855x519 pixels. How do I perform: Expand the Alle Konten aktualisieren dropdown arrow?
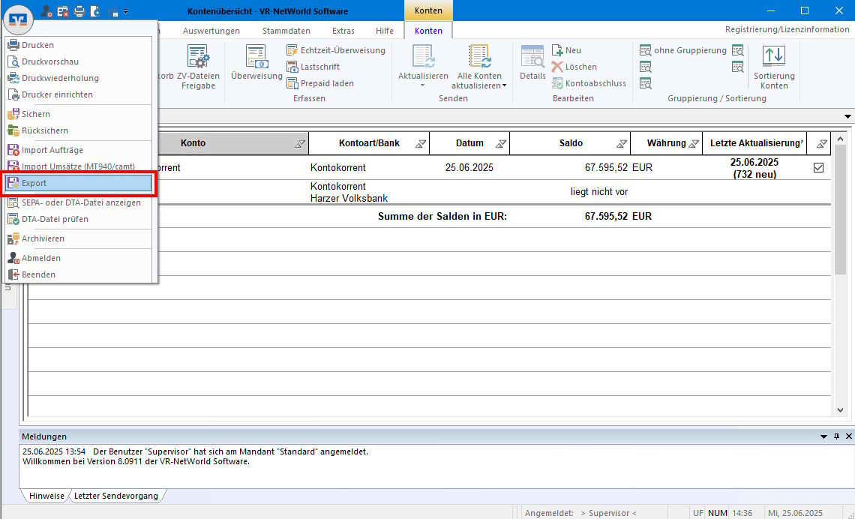tap(505, 85)
